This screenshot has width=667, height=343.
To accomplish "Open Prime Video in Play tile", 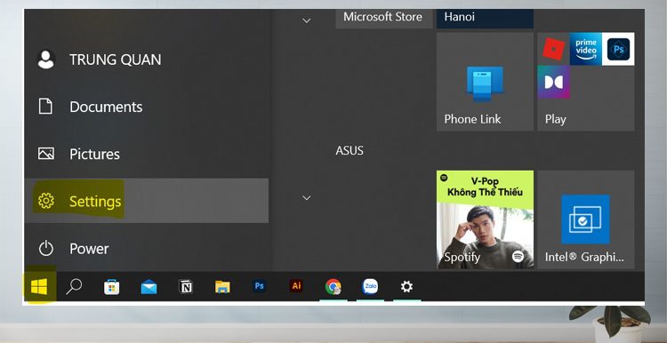I will pyautogui.click(x=586, y=49).
